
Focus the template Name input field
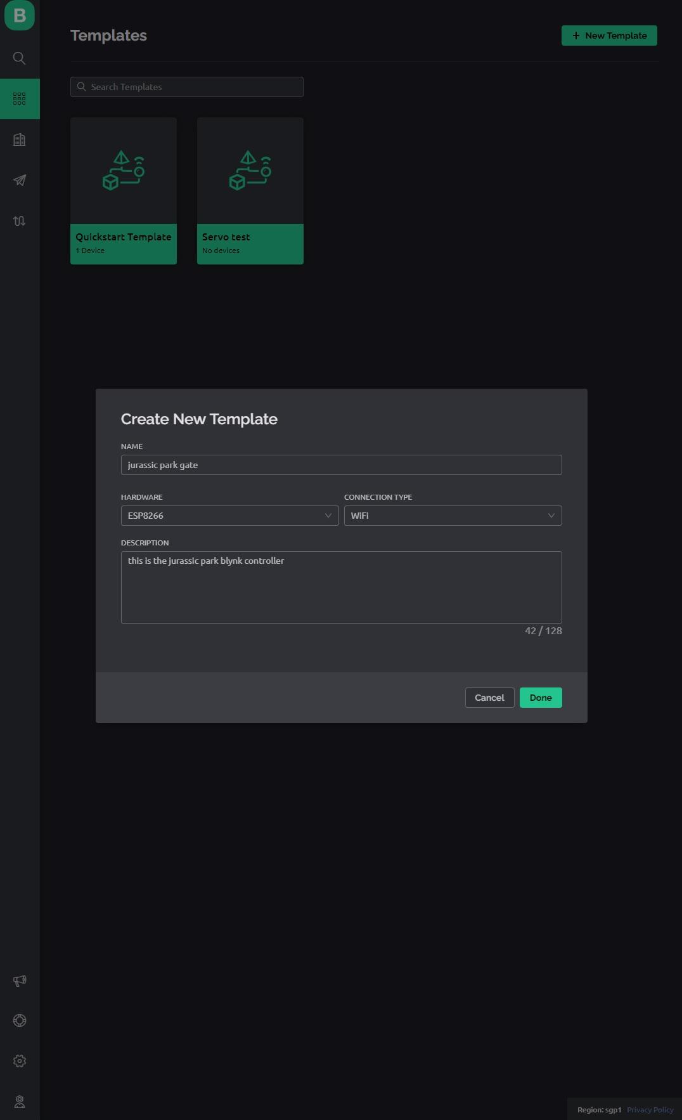[341, 465]
